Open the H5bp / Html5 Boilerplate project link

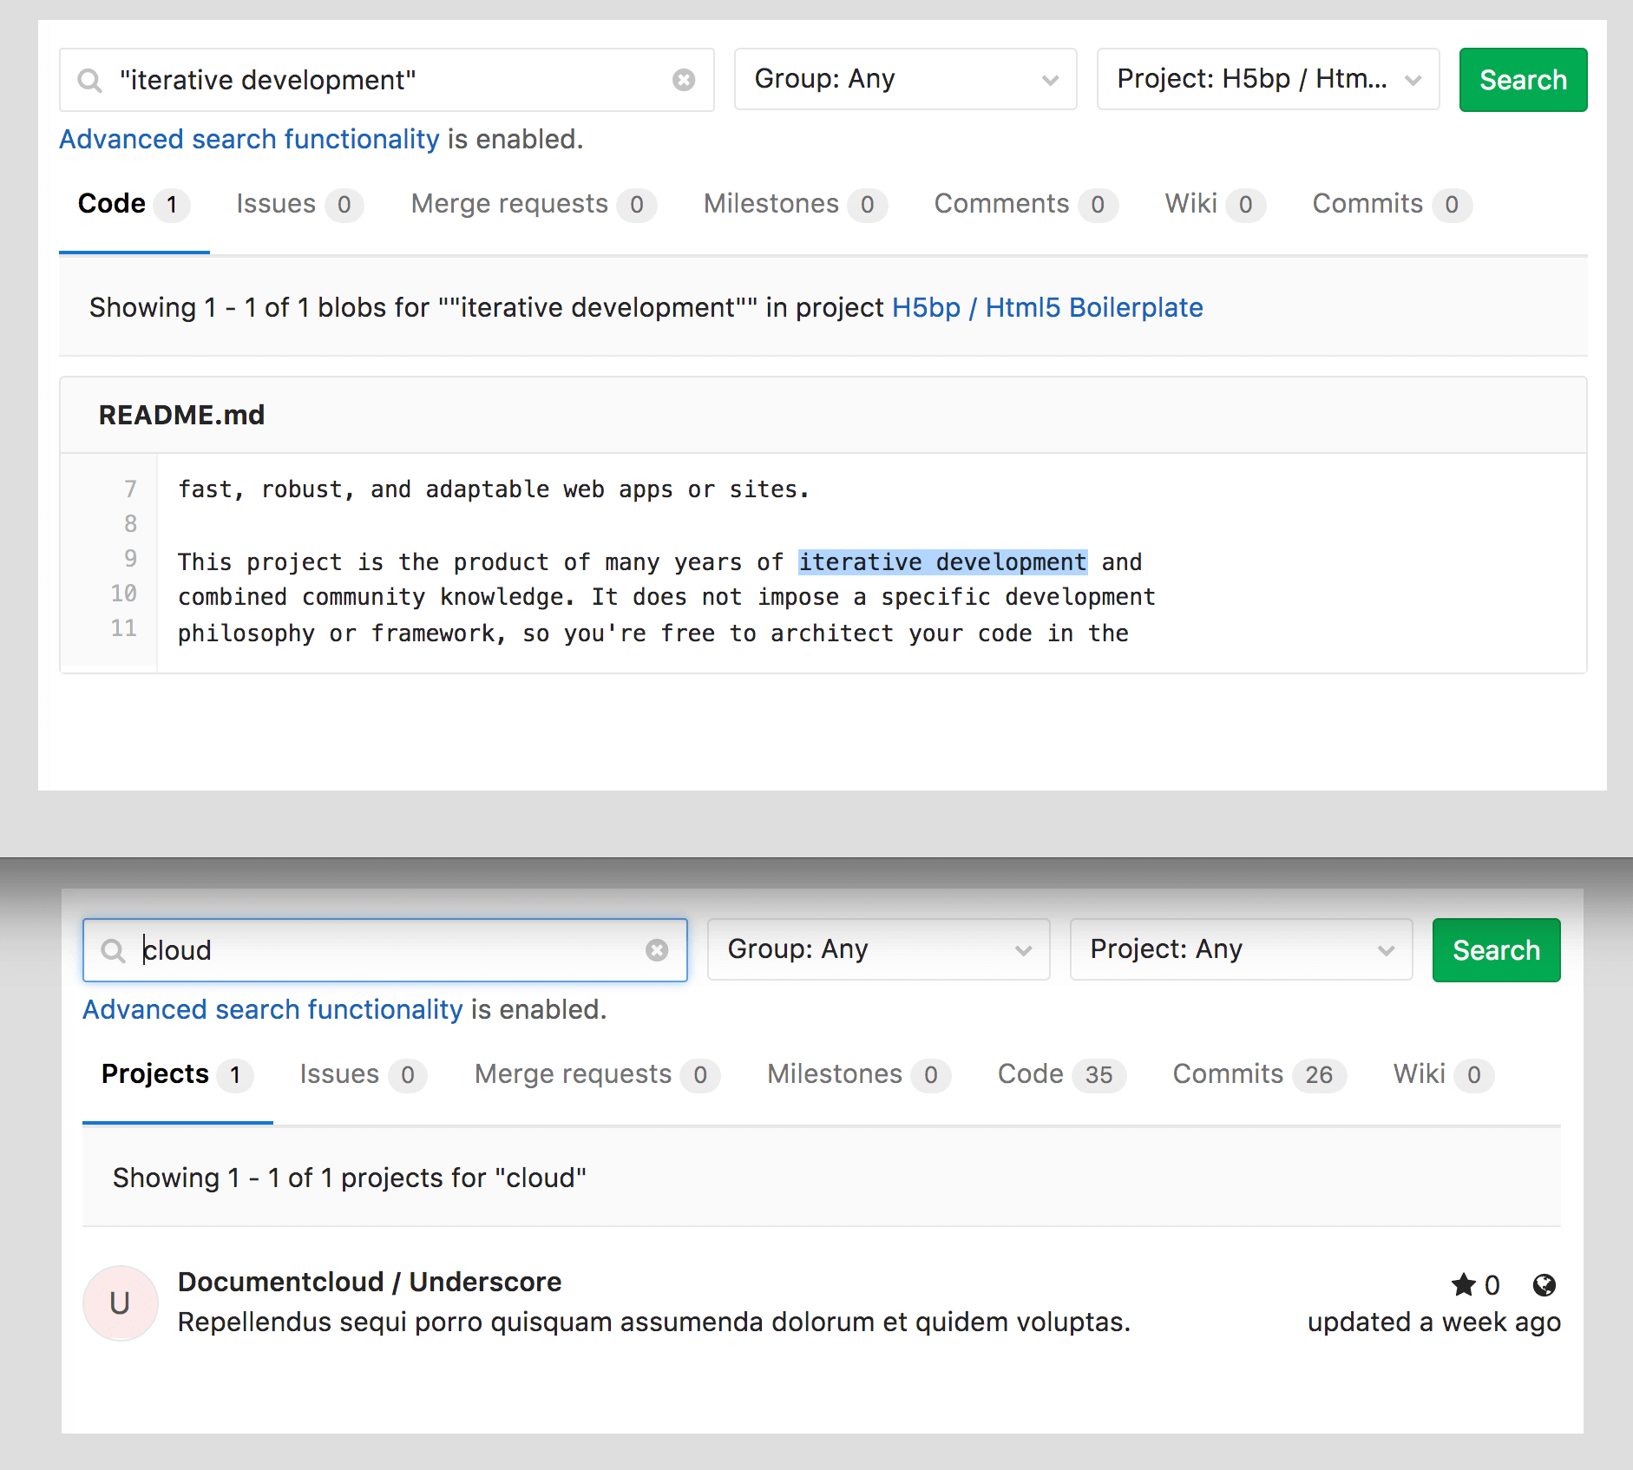coord(1047,307)
